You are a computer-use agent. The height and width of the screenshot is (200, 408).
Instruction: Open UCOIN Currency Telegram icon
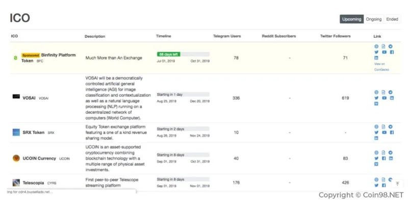tap(390, 153)
